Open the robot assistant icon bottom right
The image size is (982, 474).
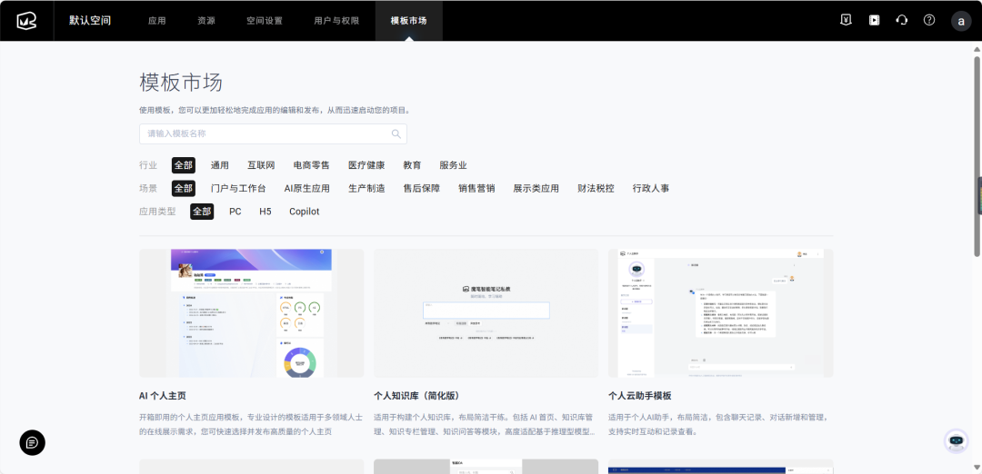956,441
